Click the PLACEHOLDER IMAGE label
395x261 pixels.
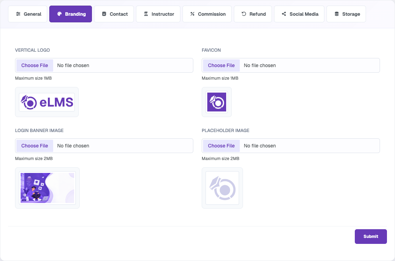click(x=225, y=130)
